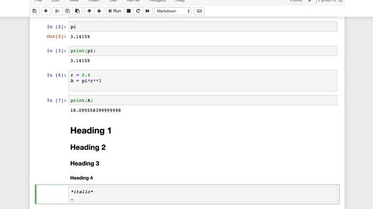The width and height of the screenshot is (373, 209).
Task: Restart the kernel with the circular arrow
Action: tap(138, 11)
